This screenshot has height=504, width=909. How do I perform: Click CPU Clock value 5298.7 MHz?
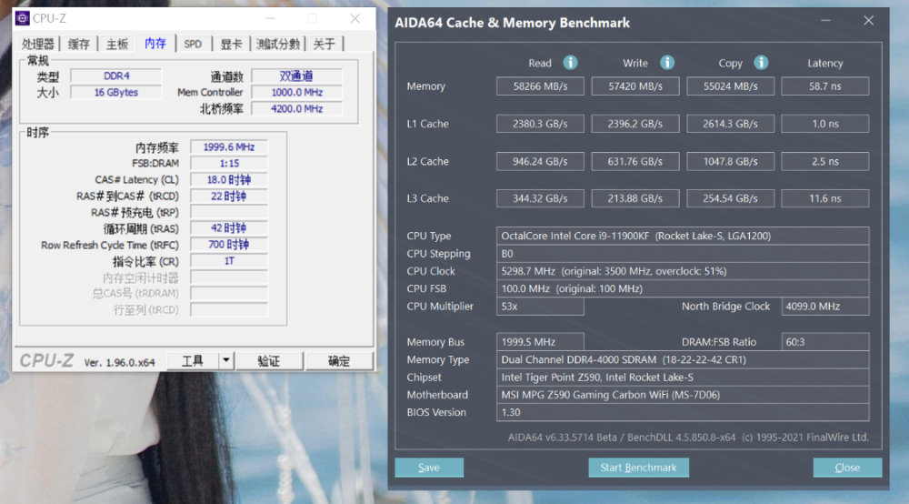click(683, 271)
